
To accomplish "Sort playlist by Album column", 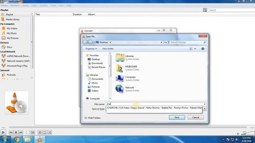I will (x=91, y=14).
